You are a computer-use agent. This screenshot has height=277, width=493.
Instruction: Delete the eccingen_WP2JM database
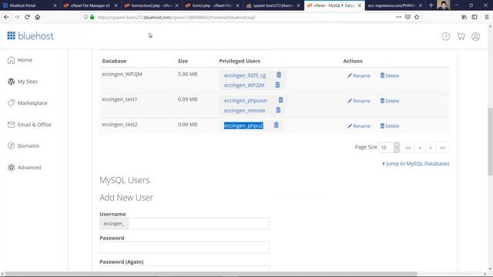click(x=390, y=75)
